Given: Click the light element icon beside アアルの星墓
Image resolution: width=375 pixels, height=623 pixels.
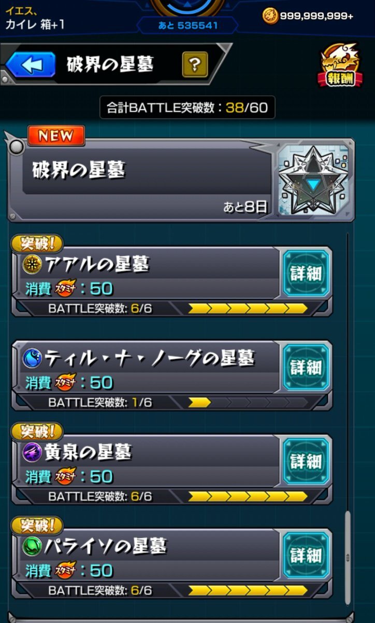Looking at the screenshot, I should (33, 265).
